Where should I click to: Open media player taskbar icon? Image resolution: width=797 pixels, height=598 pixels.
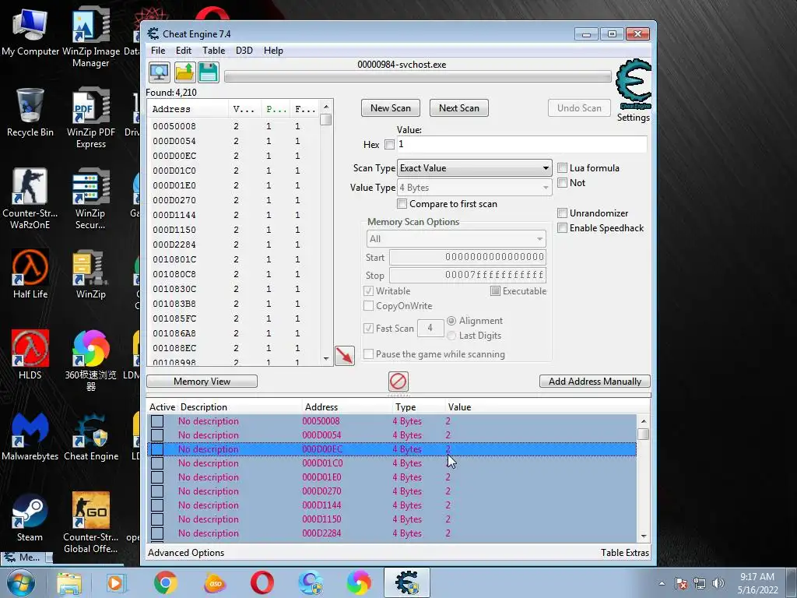click(115, 582)
